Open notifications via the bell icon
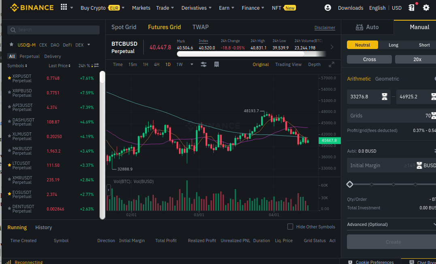Image resolution: width=436 pixels, height=264 pixels. tap(413, 7)
